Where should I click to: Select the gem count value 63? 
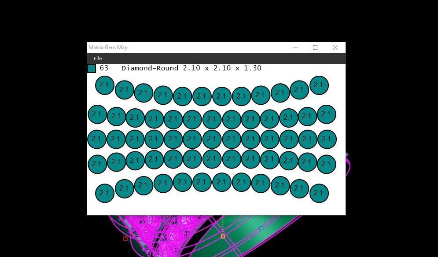point(104,68)
